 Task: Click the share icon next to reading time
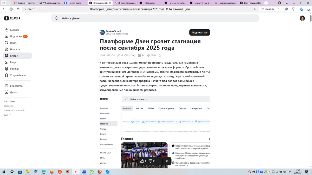click(160, 55)
